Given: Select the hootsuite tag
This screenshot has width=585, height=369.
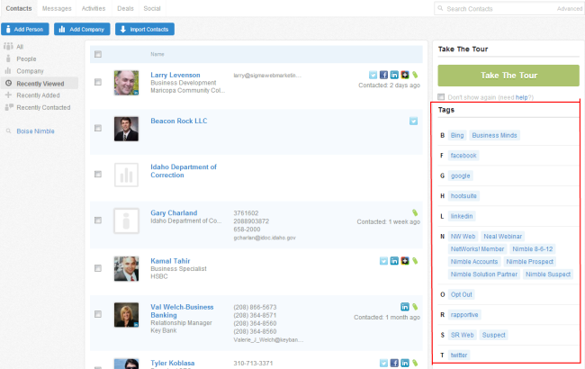Looking at the screenshot, I should [463, 196].
